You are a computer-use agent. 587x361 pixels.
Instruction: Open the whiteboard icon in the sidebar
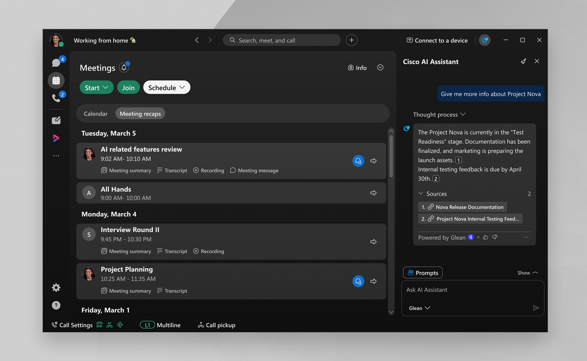pos(56,120)
